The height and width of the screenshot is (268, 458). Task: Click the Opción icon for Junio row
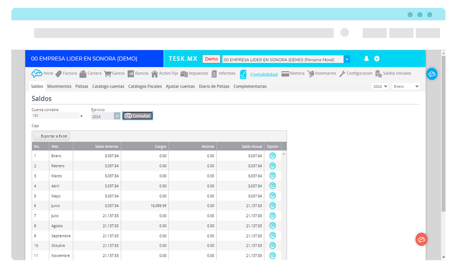click(272, 205)
